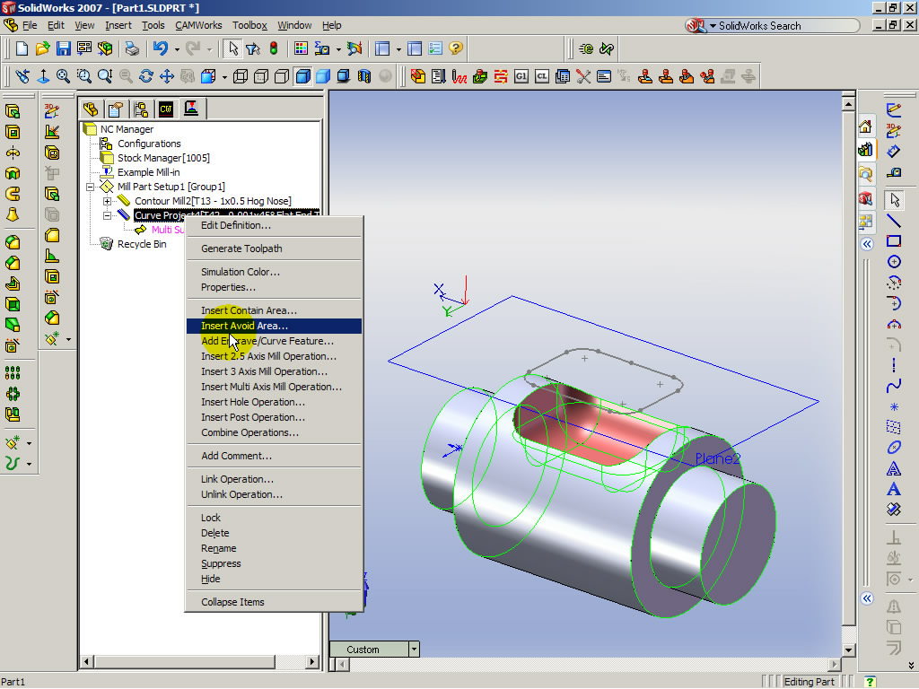Toggle Hidden Lines Removed display mode
This screenshot has width=919, height=689.
click(x=282, y=76)
